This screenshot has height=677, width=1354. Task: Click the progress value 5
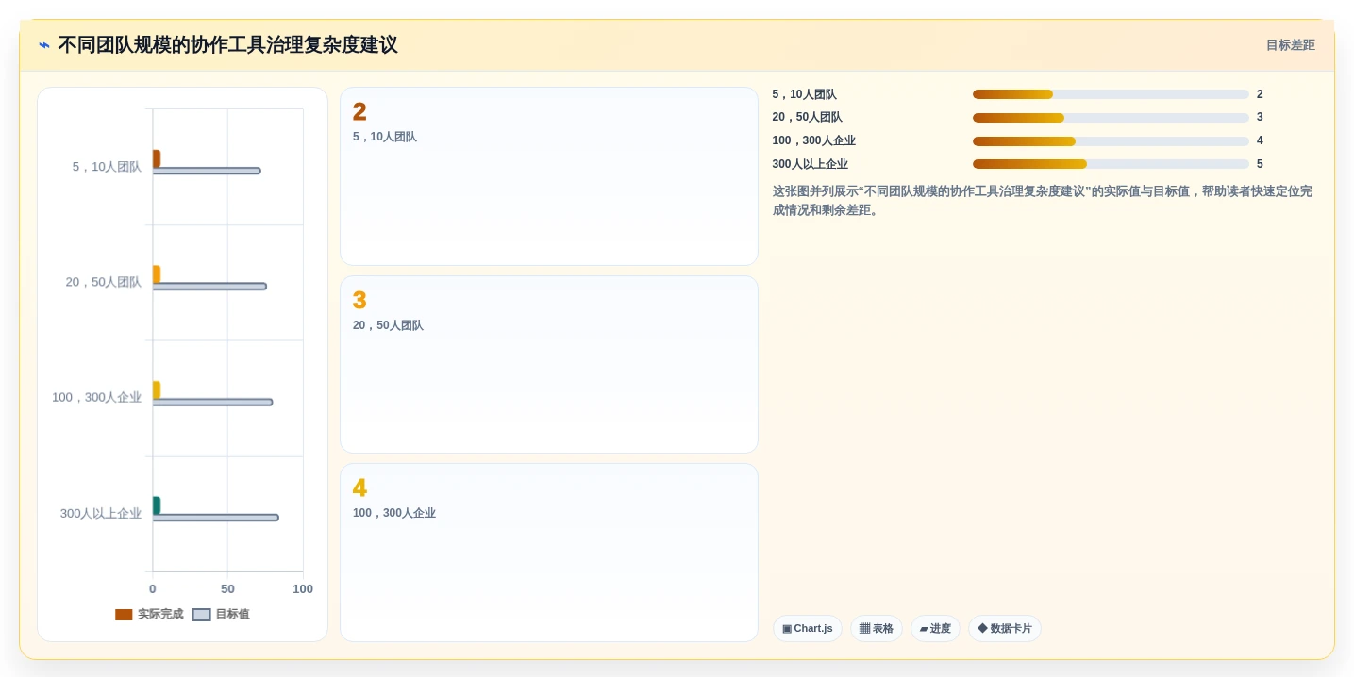click(1260, 164)
